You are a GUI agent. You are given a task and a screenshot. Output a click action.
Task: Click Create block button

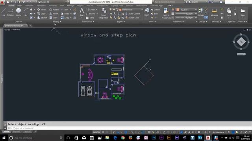155,9
